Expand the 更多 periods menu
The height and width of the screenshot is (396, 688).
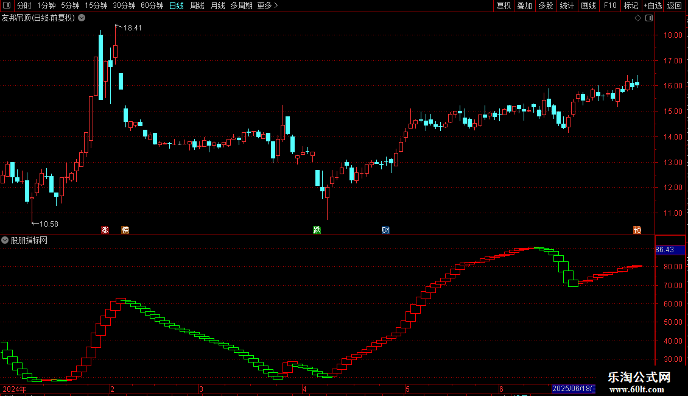point(267,5)
